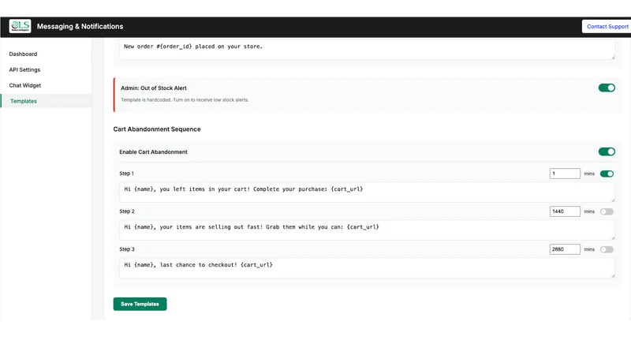Go to the Chat Widget section

click(25, 85)
